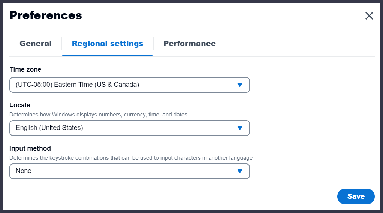Click the Preferences dialog title
Screen dimensions: 383x213
(x=46, y=15)
